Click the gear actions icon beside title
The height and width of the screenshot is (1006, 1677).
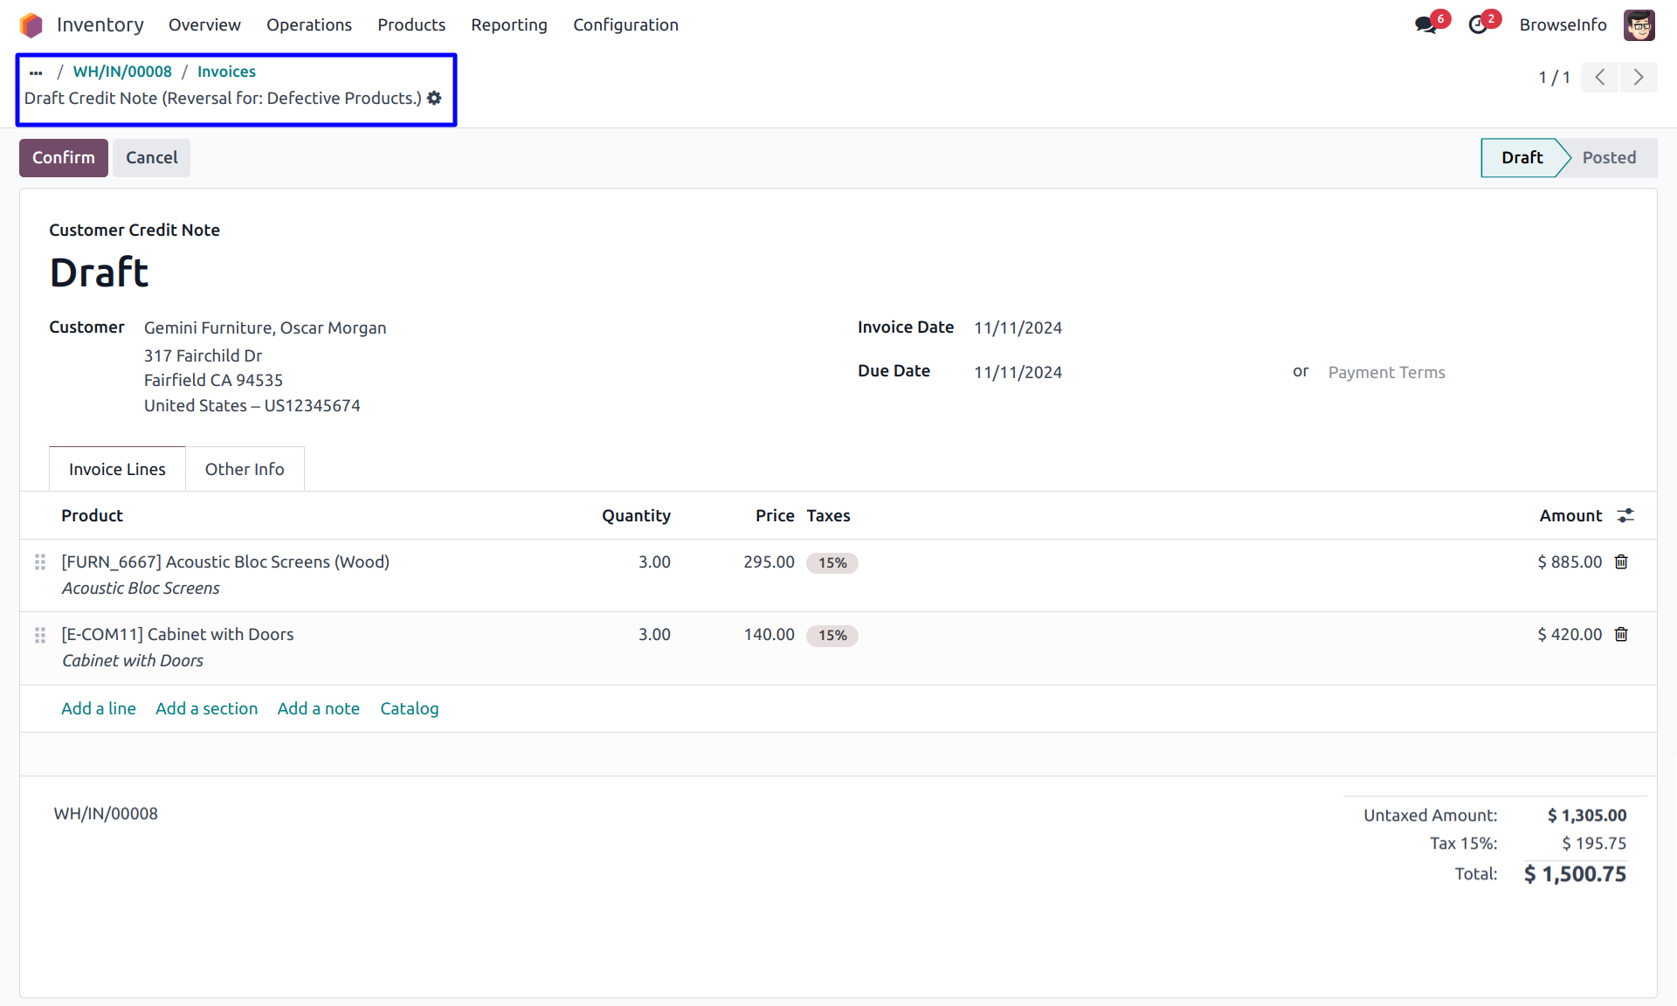point(434,98)
